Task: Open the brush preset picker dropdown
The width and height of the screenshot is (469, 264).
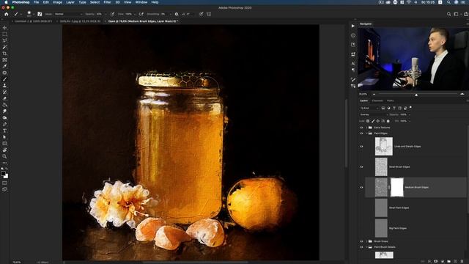Action: pos(34,14)
